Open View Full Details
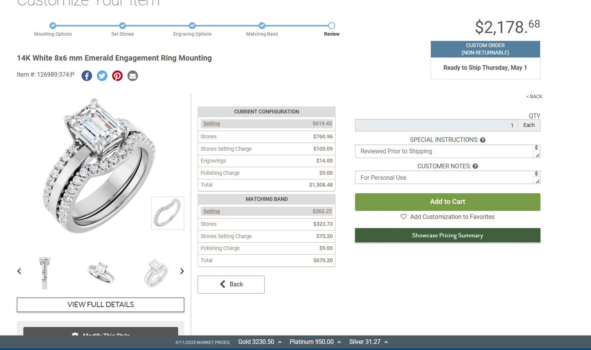This screenshot has height=350, width=591. click(101, 305)
